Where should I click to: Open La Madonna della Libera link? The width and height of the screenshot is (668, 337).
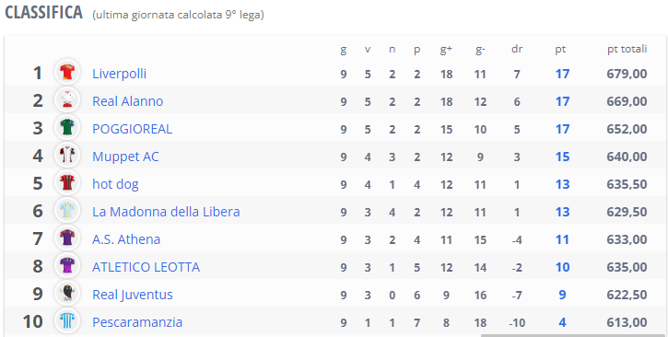pos(166,212)
